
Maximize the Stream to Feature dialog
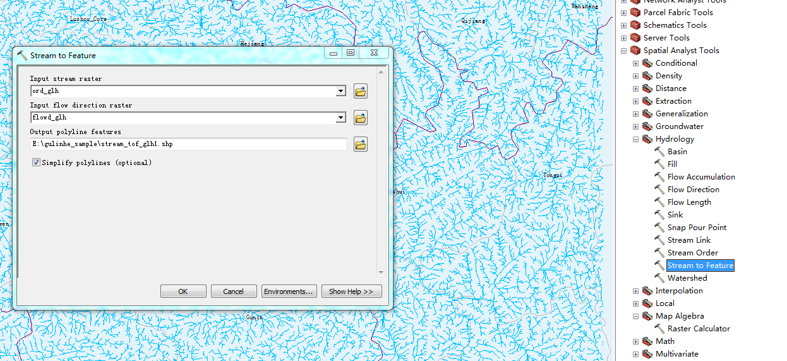[351, 53]
